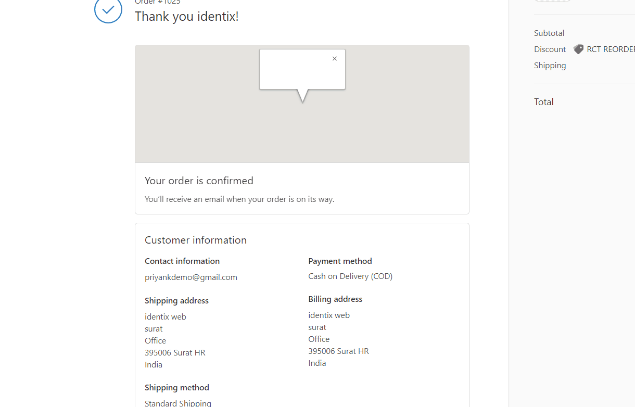Click the Total label in order summary
Screen dimensions: 635x407
tap(544, 102)
